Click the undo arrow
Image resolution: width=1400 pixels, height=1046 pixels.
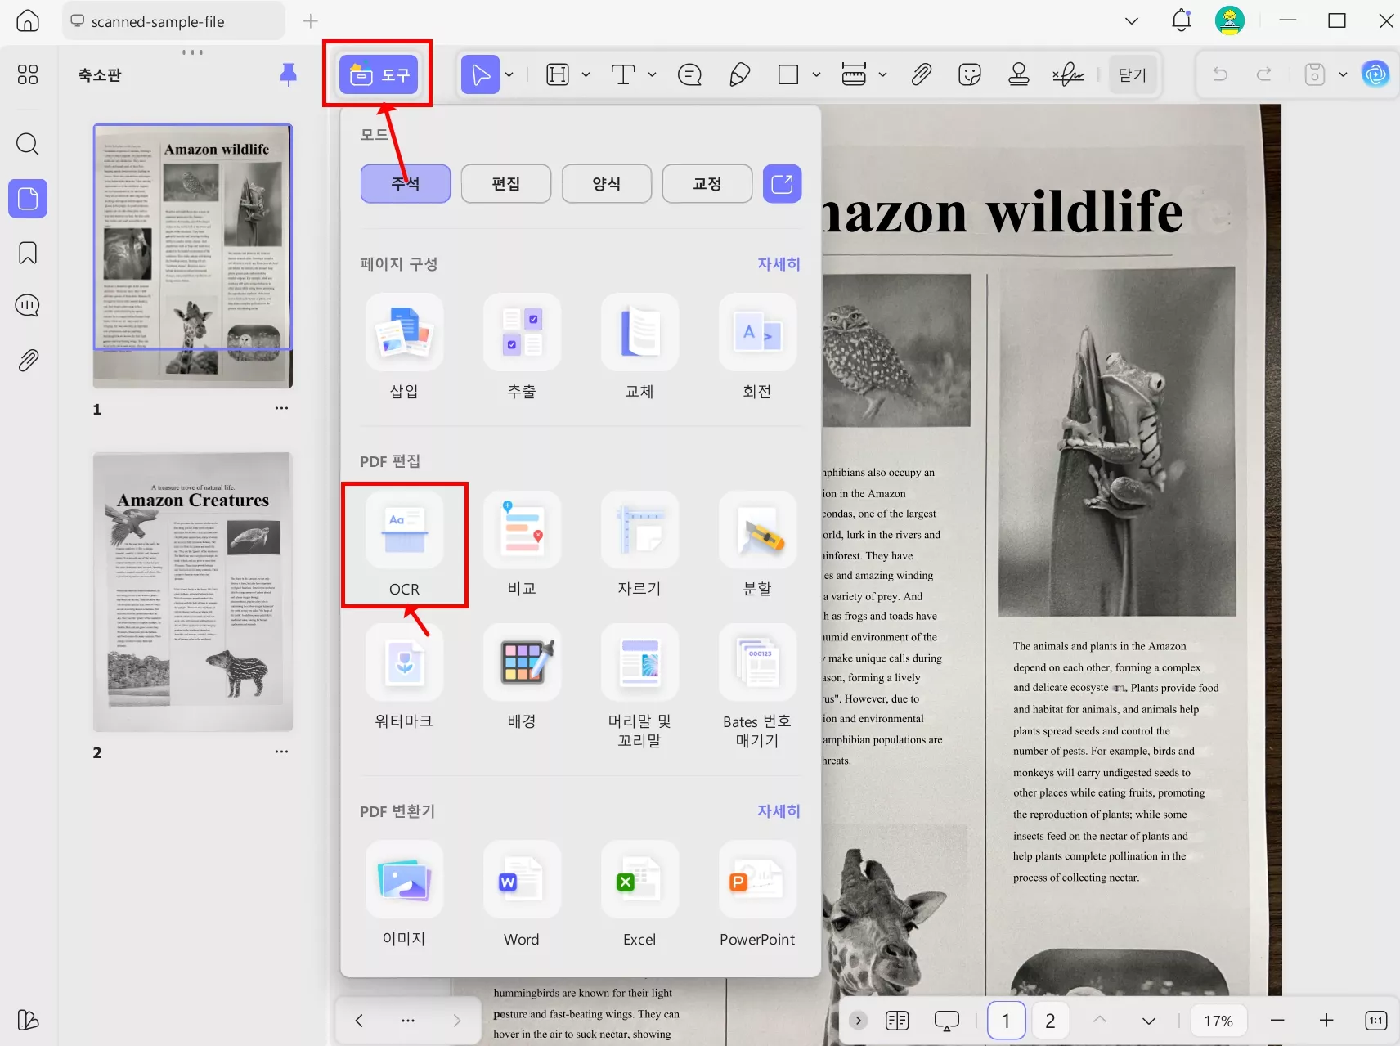(x=1220, y=74)
